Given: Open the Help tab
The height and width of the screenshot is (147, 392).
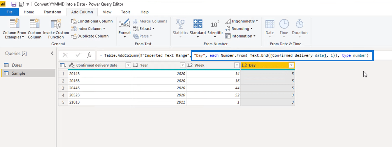Looking at the screenshot, I should click(x=144, y=12).
